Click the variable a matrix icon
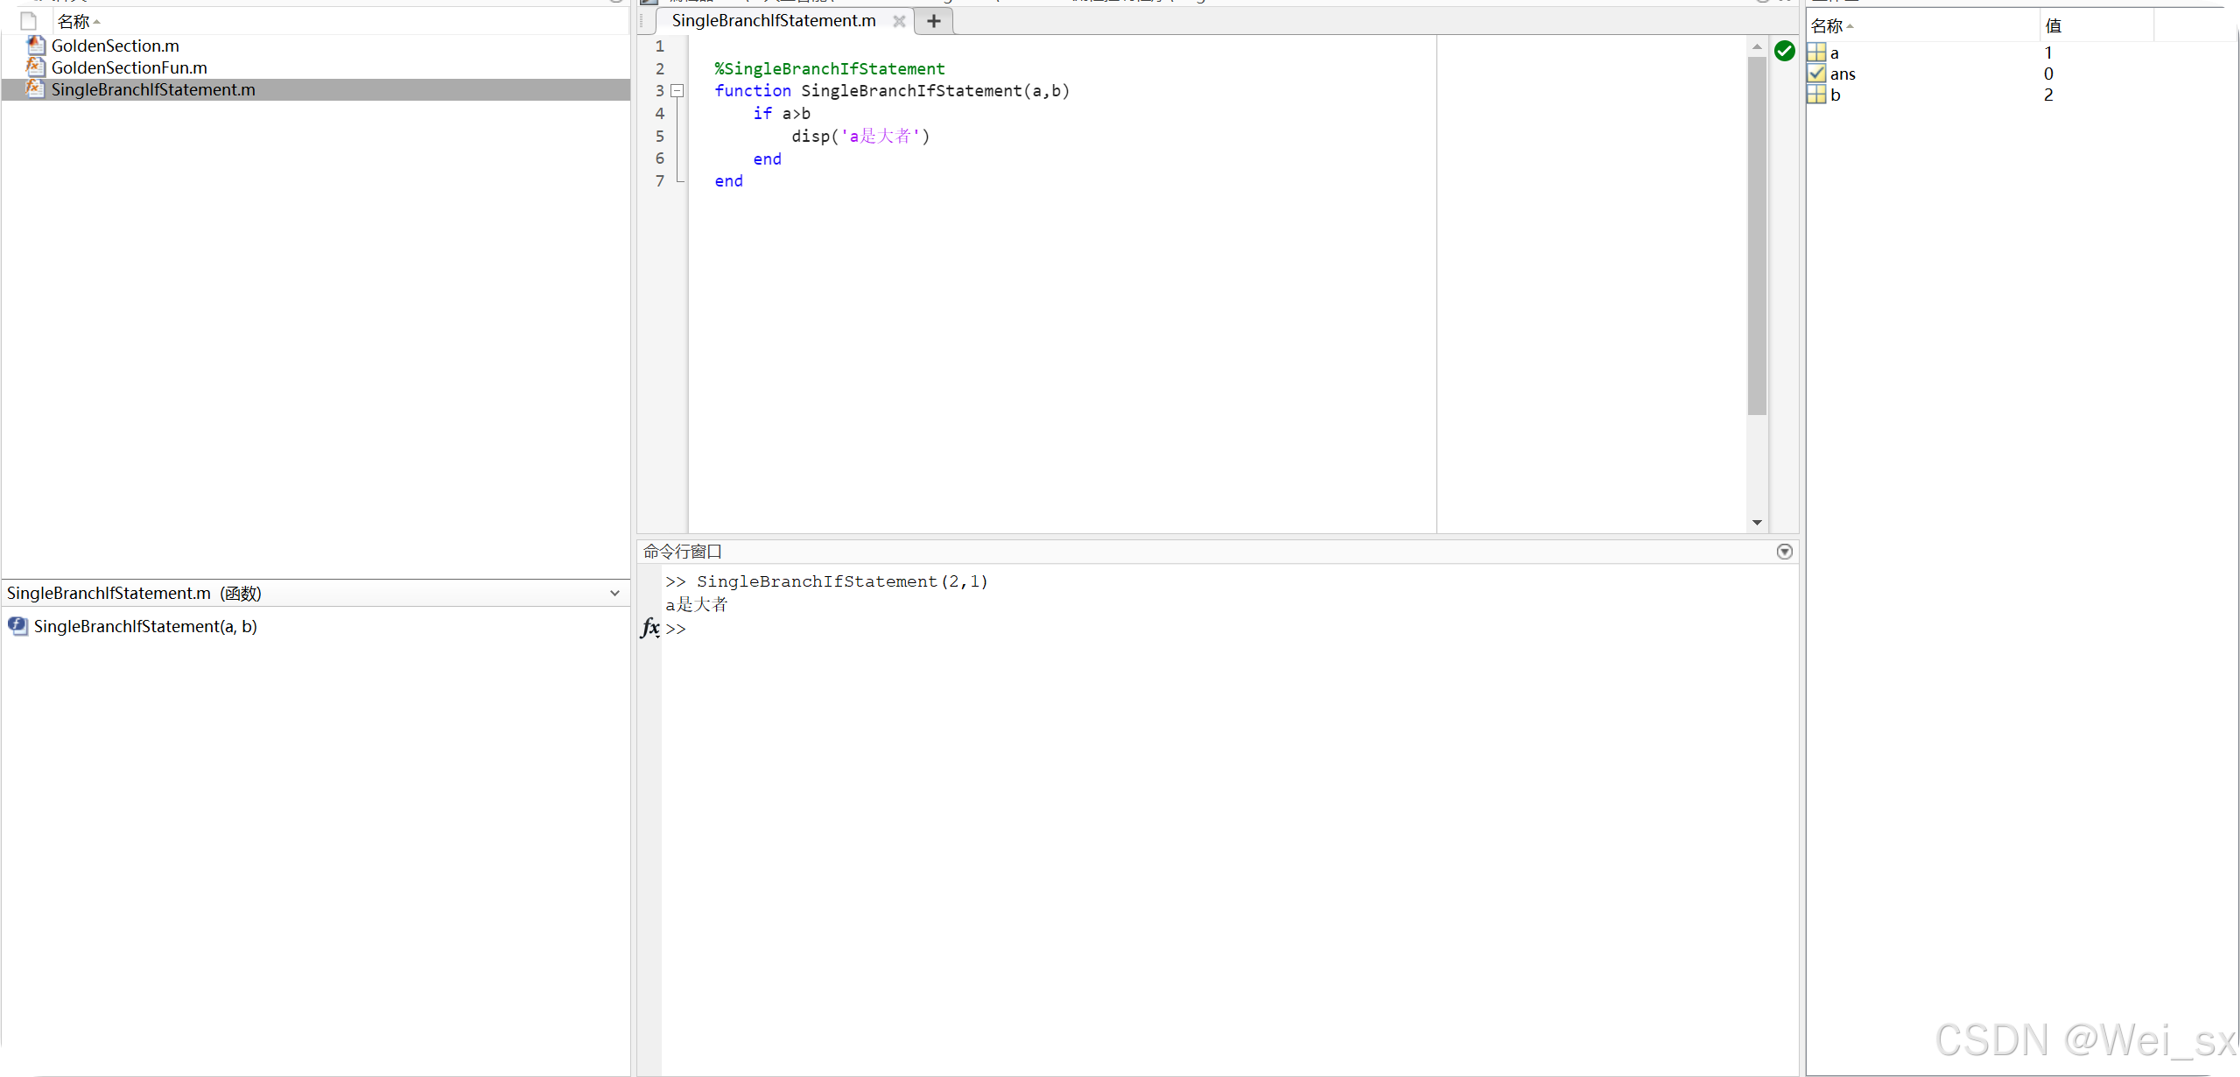This screenshot has height=1077, width=2240. (x=1816, y=53)
